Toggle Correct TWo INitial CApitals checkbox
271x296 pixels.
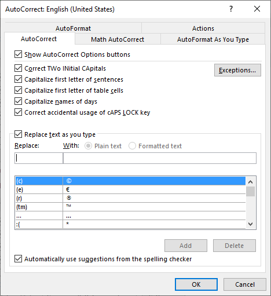pos(18,68)
